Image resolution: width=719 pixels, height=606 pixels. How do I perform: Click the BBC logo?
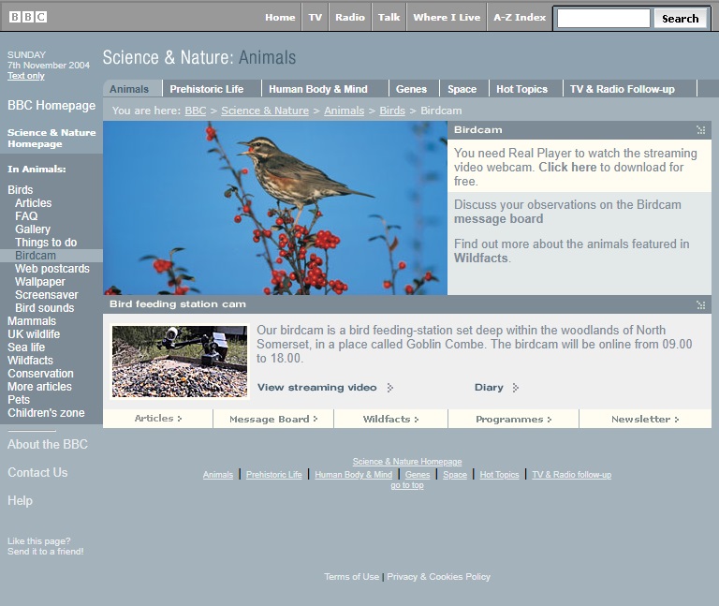click(28, 18)
